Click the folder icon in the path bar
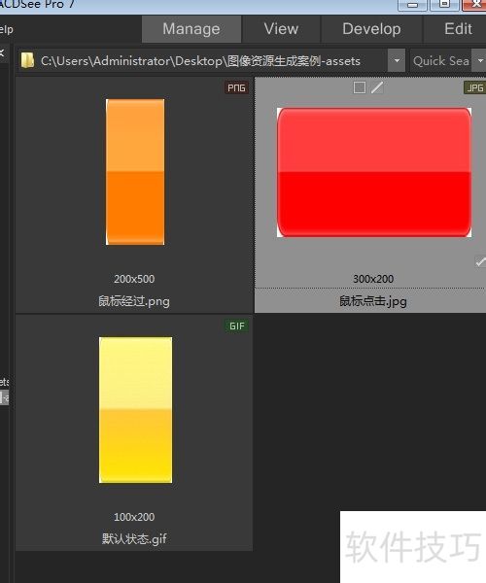 pyautogui.click(x=27, y=60)
